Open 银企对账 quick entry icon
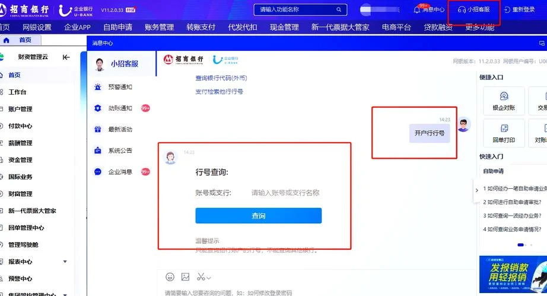Viewport: 547px width, 296px height. tap(504, 96)
